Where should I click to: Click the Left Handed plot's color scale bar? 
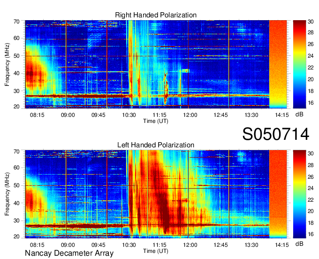tap(299, 194)
